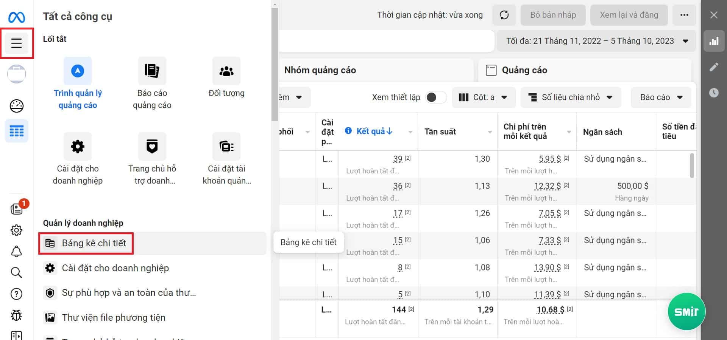Viewport: 727px width, 340px height.
Task: Click the Xem lại và đăng button
Action: tap(629, 15)
